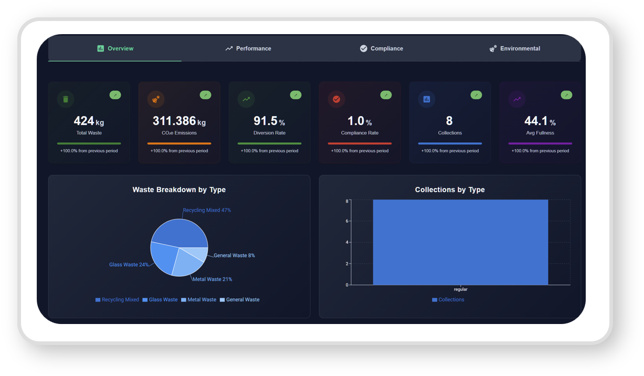The width and height of the screenshot is (644, 376).
Task: Toggle Glass Waste in the pie legend
Action: [160, 300]
